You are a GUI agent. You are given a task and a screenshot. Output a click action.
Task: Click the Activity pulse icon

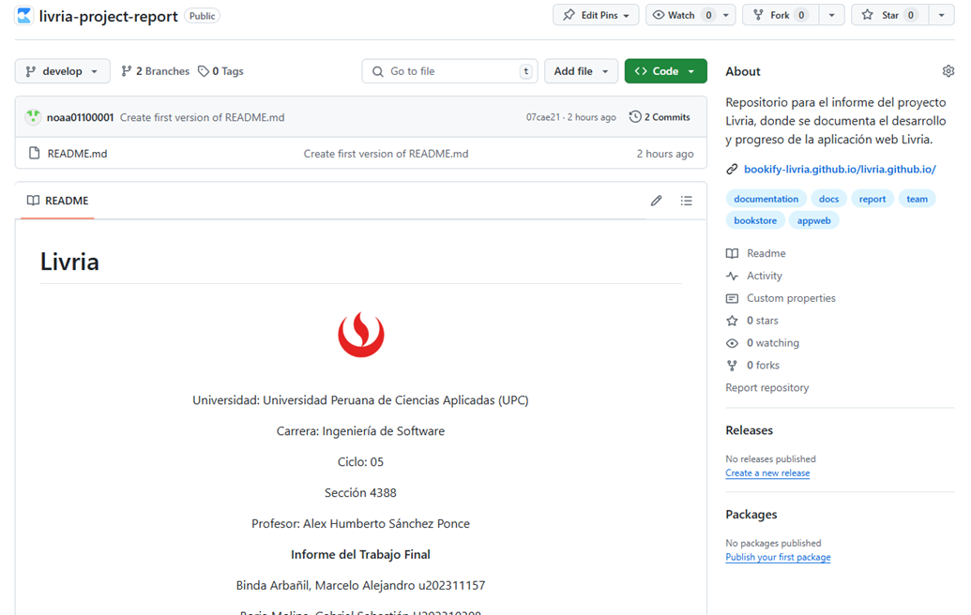click(x=732, y=276)
